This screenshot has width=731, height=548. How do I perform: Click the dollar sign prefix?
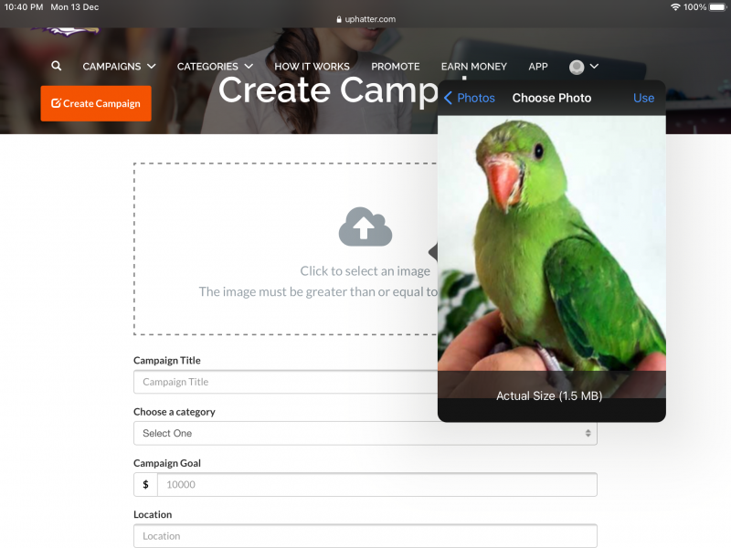click(x=145, y=485)
